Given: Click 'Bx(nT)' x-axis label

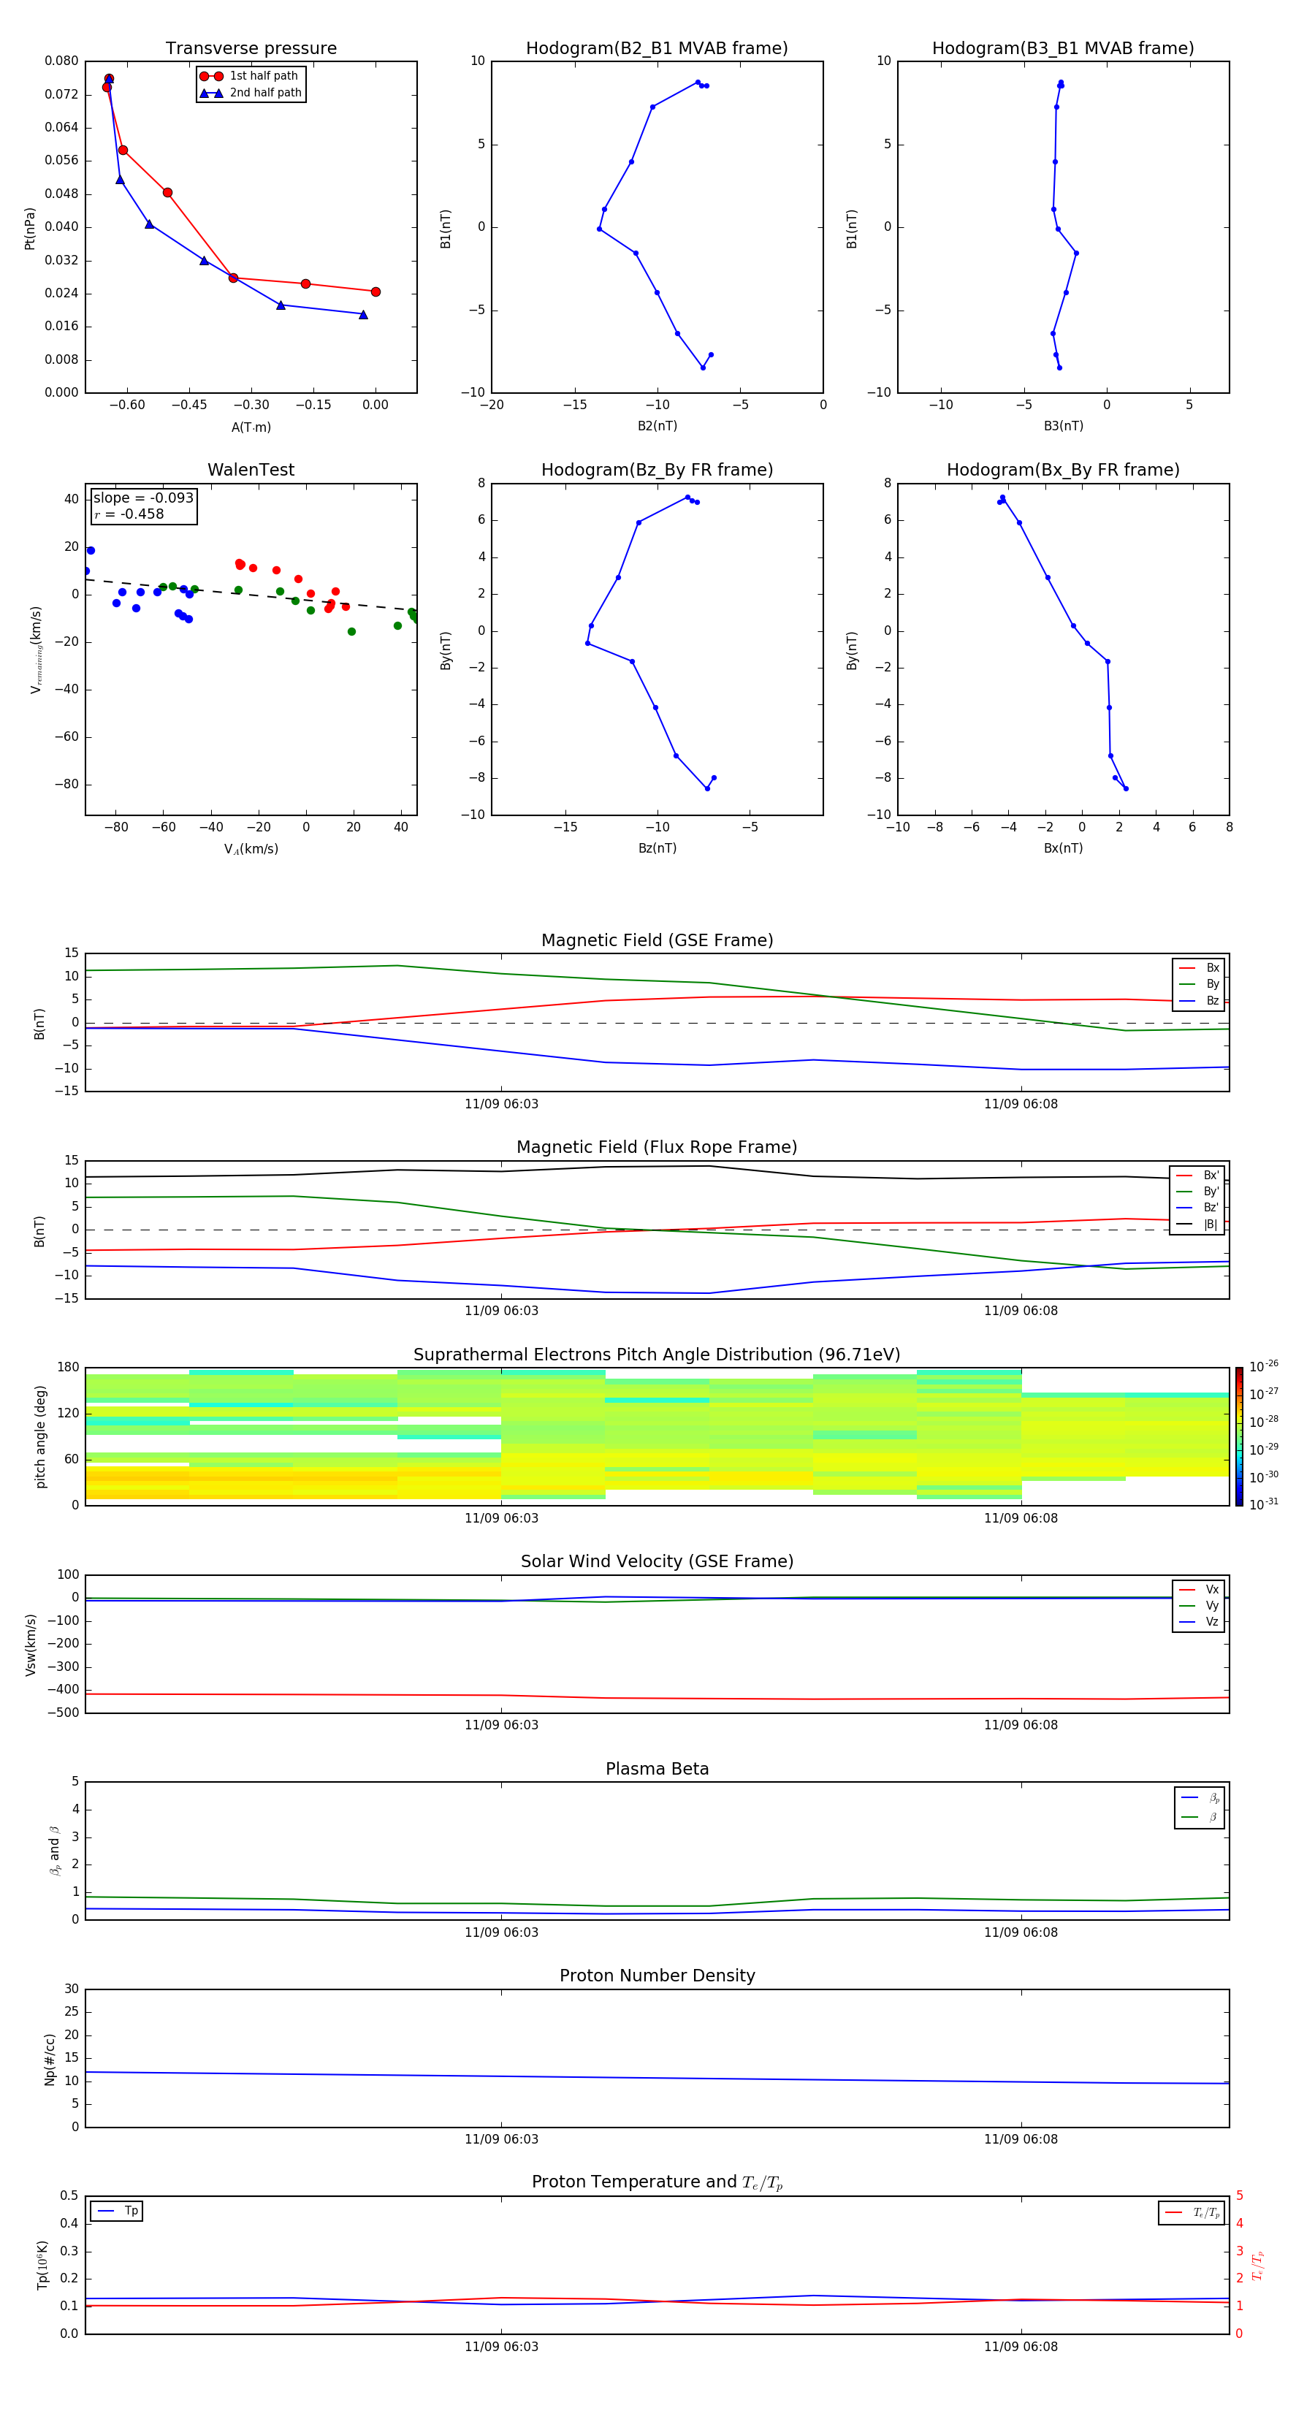Looking at the screenshot, I should coord(1063,848).
